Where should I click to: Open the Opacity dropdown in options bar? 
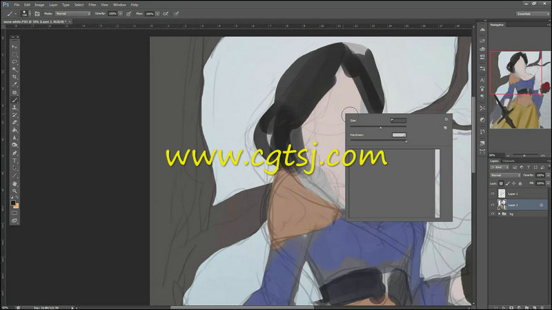click(120, 14)
